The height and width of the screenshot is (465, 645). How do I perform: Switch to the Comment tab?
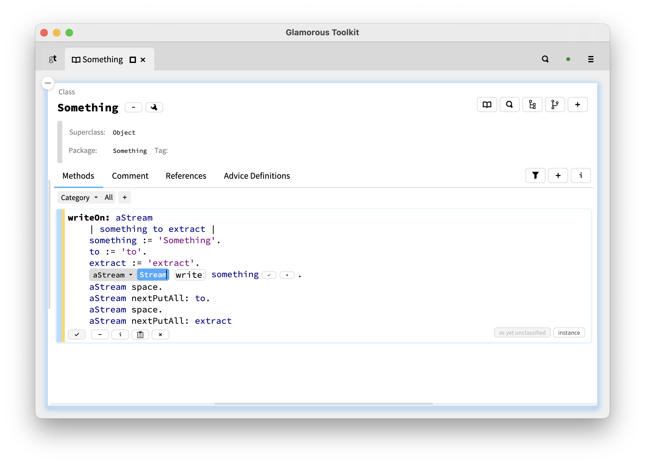click(x=130, y=176)
